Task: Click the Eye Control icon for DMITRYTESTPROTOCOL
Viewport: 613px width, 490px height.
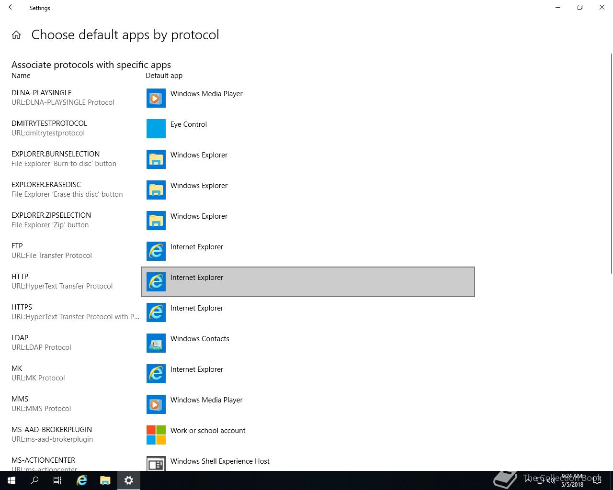Action: (156, 129)
